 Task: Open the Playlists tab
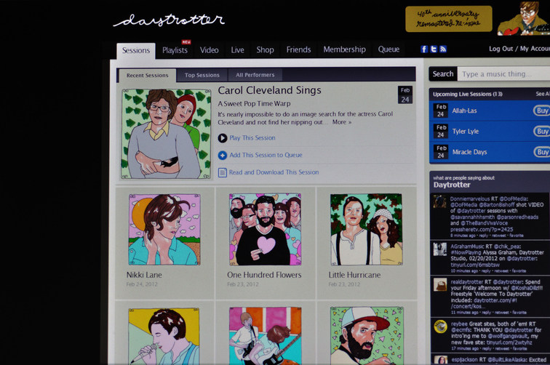pyautogui.click(x=175, y=50)
